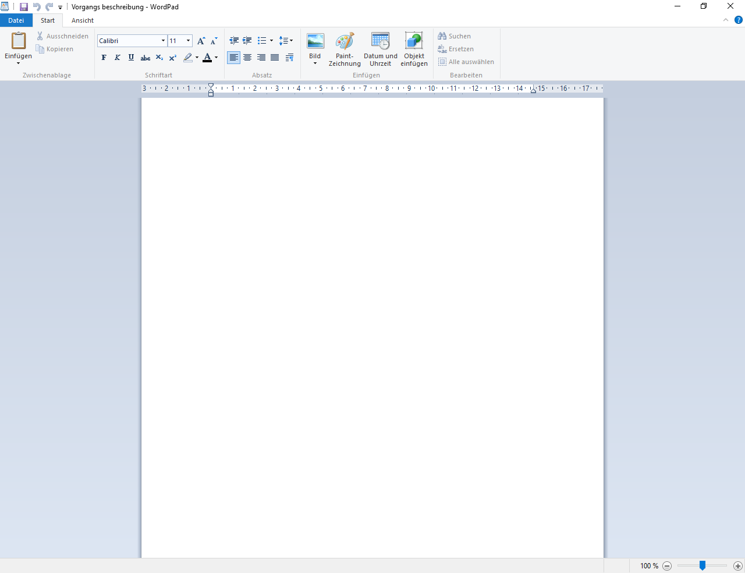Insert a Paint-Zeichnung

pyautogui.click(x=345, y=49)
